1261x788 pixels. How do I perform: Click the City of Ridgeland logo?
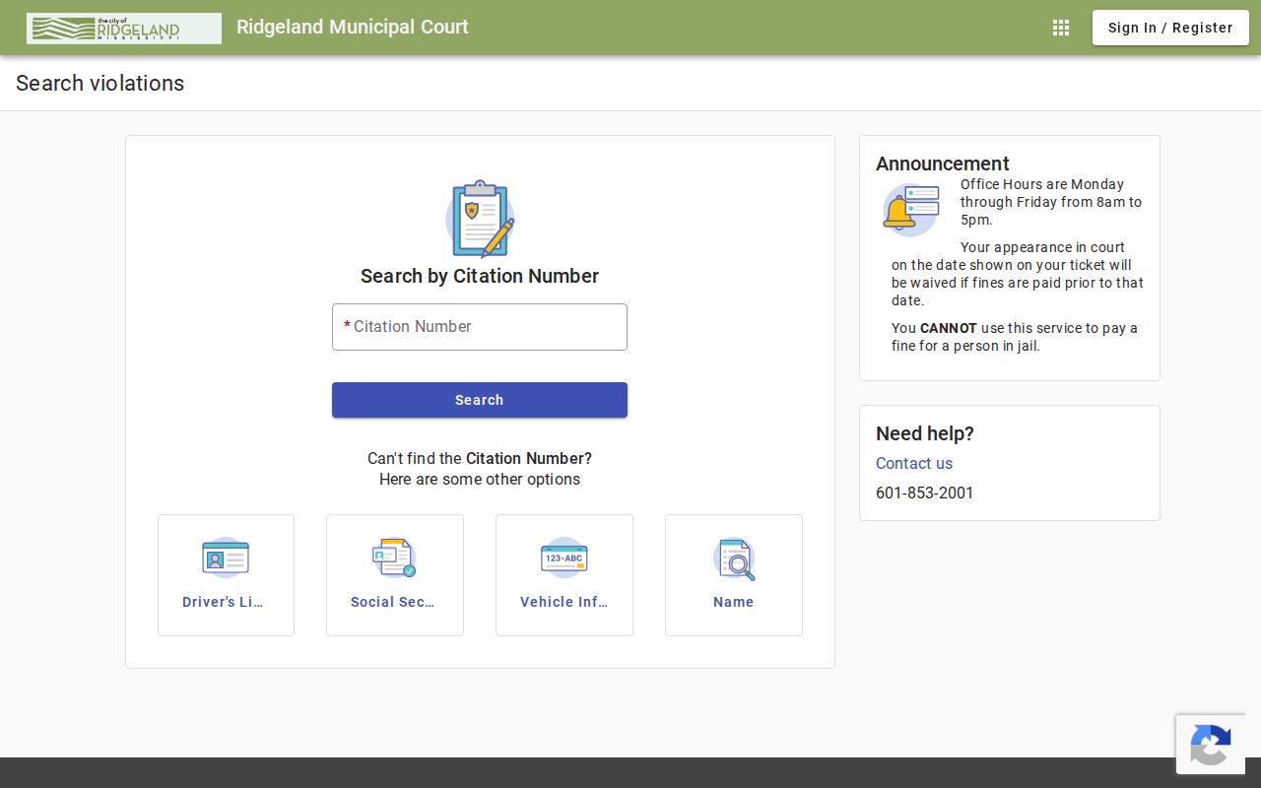[x=124, y=29]
